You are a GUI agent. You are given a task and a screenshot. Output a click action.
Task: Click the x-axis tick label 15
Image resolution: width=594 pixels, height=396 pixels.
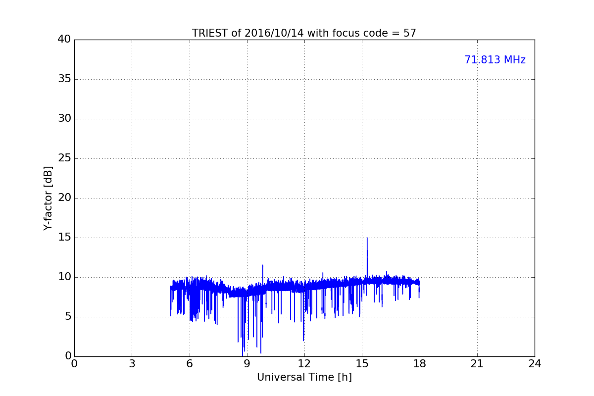(362, 364)
